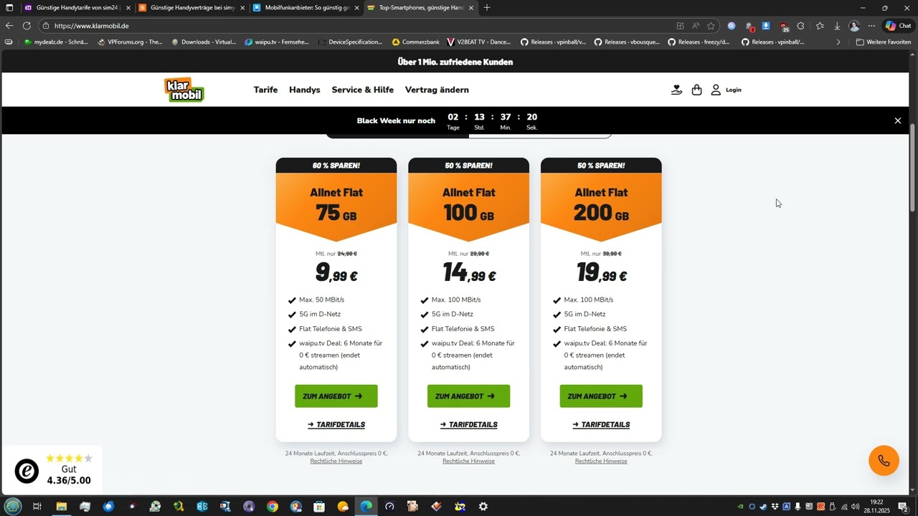
Task: Open notification center in taskbar
Action: (903, 507)
